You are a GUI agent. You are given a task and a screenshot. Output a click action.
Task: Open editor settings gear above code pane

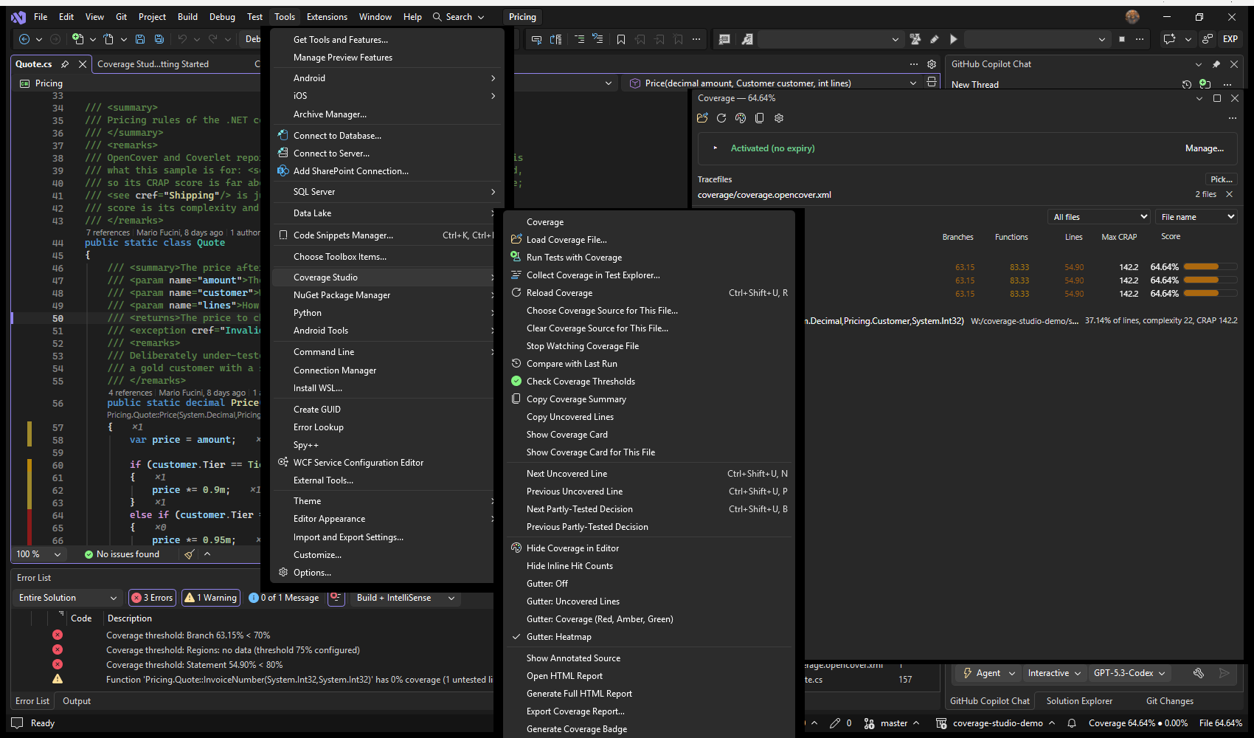click(932, 64)
